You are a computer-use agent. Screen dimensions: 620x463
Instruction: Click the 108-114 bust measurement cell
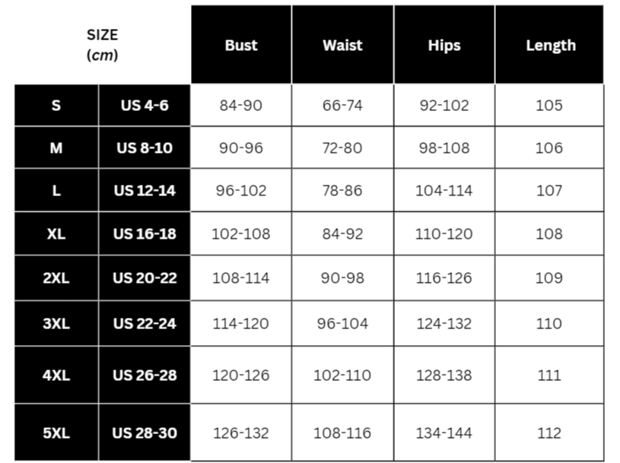coord(241,278)
